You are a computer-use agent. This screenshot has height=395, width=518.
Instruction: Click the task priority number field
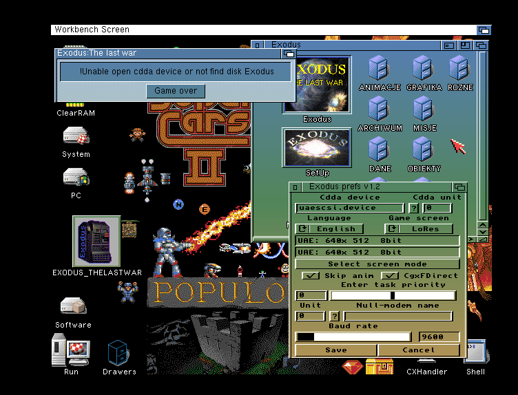(x=311, y=295)
